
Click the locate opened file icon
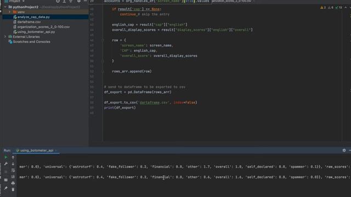pyautogui.click(x=58, y=1)
